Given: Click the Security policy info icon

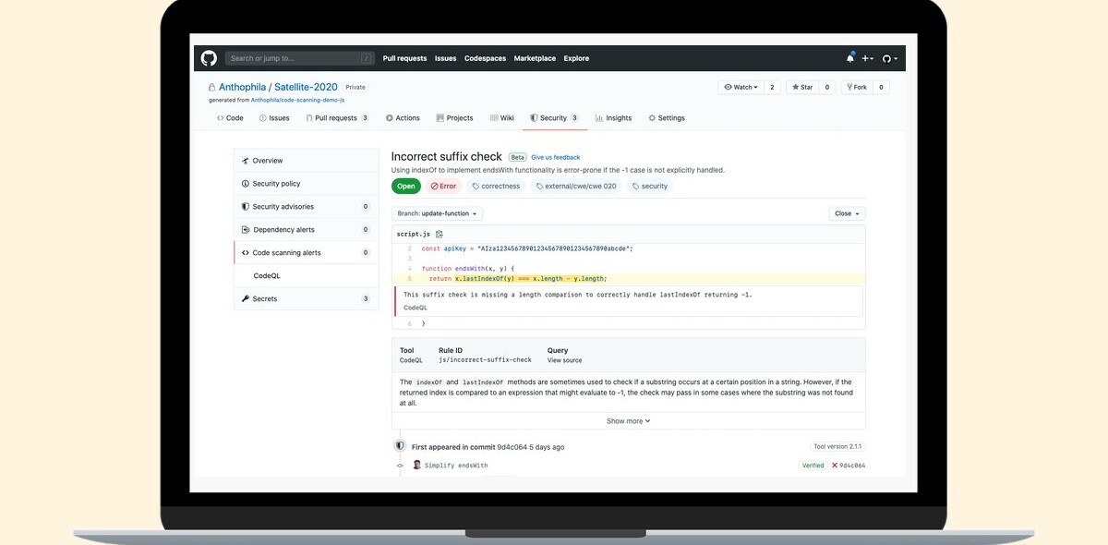Looking at the screenshot, I should (x=246, y=183).
